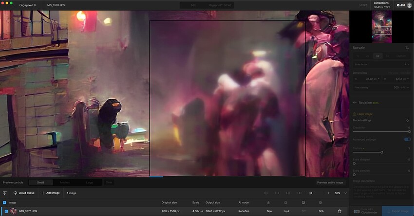Click the circular column header icon left of face icon
Image resolution: width=414 pixels, height=216 pixels.
pyautogui.click(x=286, y=202)
